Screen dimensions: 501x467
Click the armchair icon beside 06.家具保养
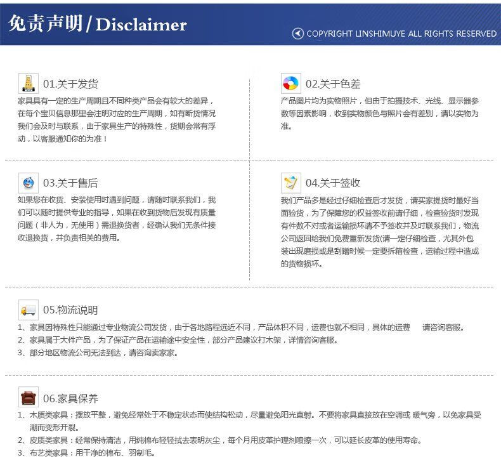[28, 398]
